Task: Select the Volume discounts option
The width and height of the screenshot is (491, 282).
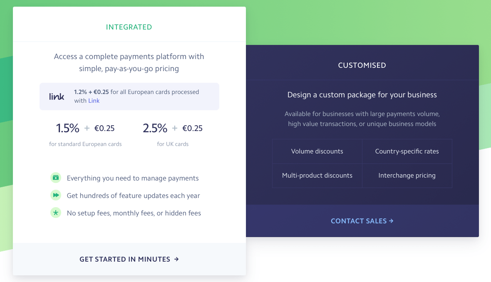Action: click(317, 151)
